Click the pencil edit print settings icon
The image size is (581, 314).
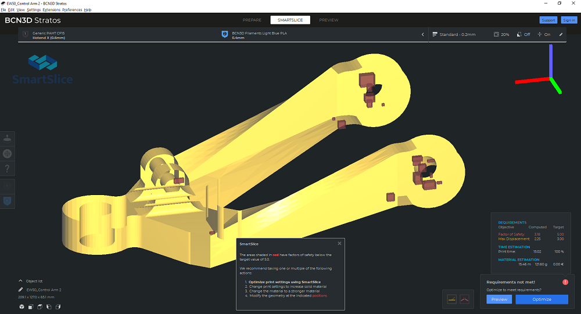tap(561, 34)
